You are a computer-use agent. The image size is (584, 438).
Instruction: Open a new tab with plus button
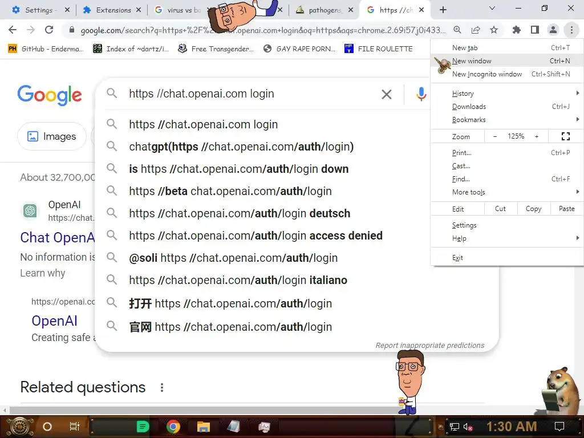pos(443,10)
